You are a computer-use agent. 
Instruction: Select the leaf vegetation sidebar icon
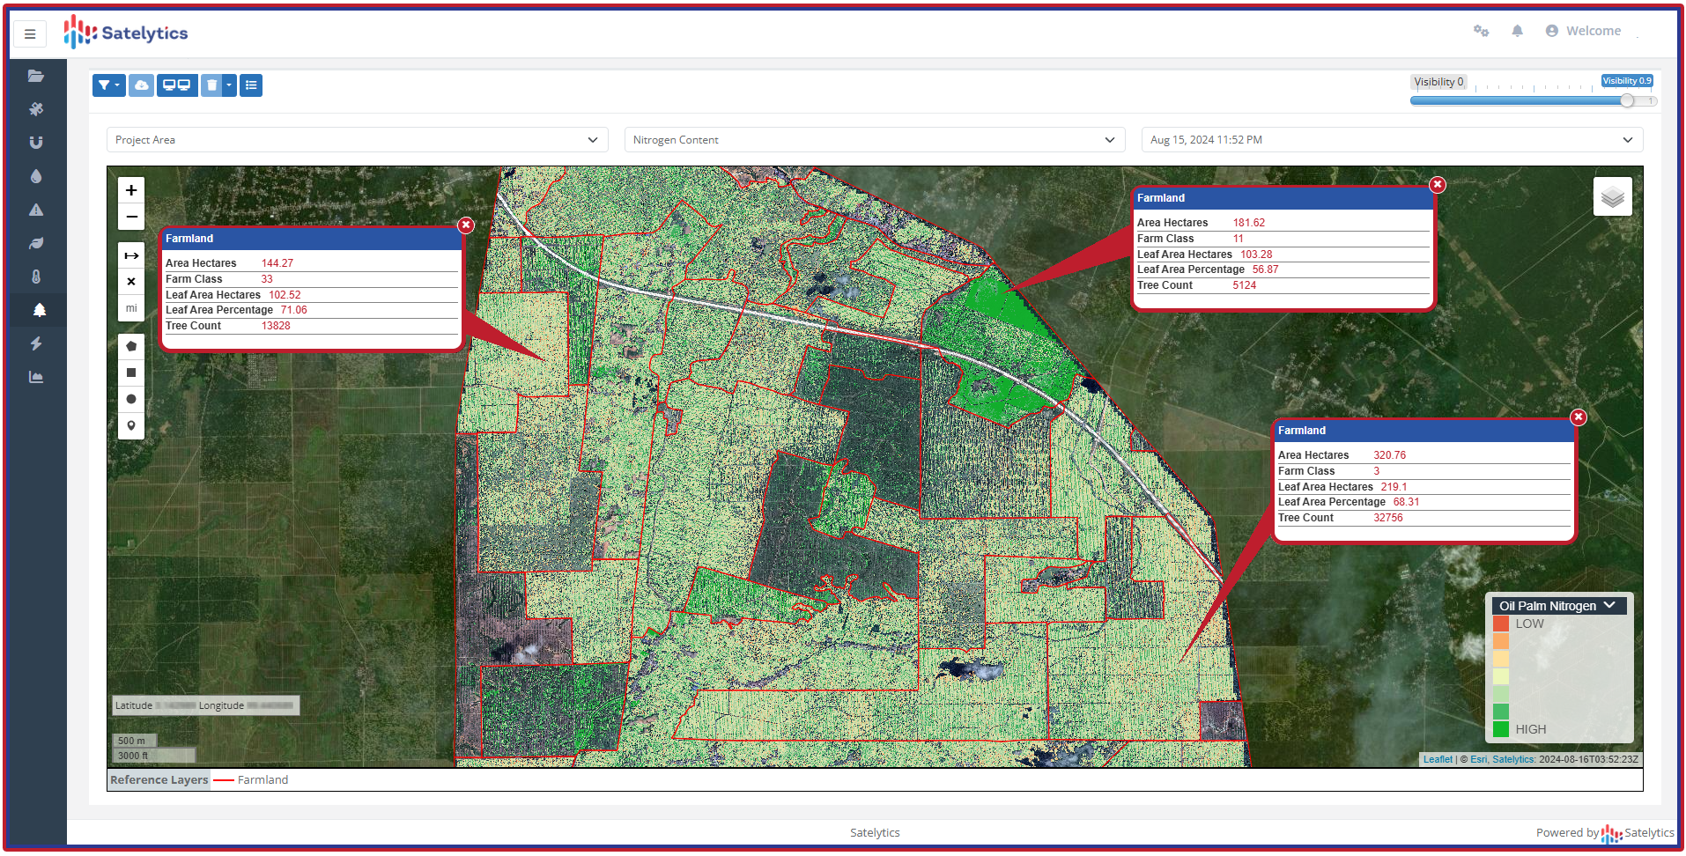[x=36, y=243]
